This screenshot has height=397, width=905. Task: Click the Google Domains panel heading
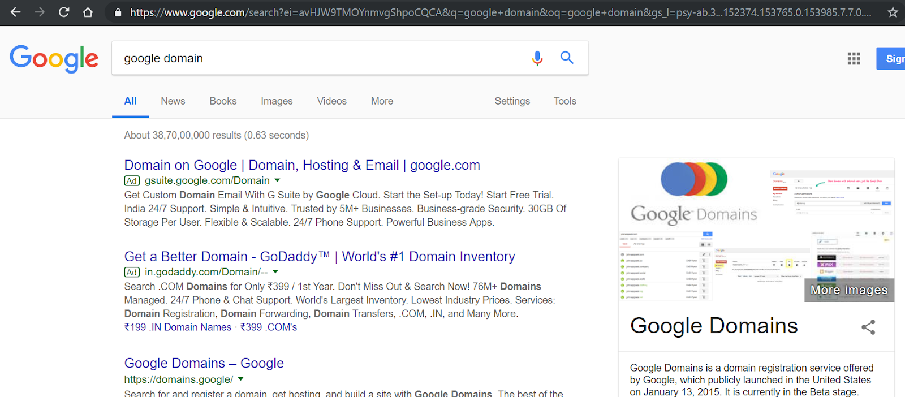click(714, 326)
